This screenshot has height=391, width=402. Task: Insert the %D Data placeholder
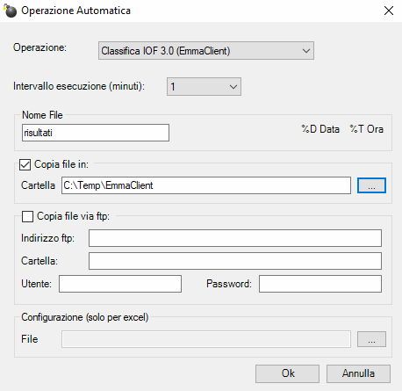pyautogui.click(x=320, y=129)
